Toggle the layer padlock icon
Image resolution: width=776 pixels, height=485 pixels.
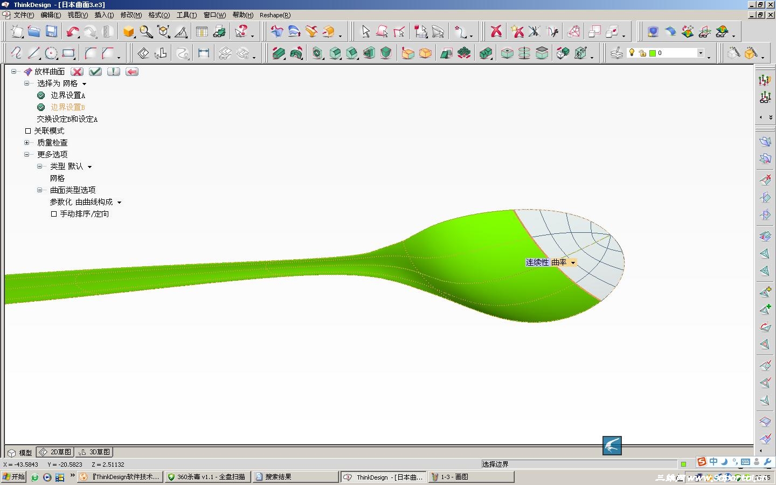click(x=642, y=53)
